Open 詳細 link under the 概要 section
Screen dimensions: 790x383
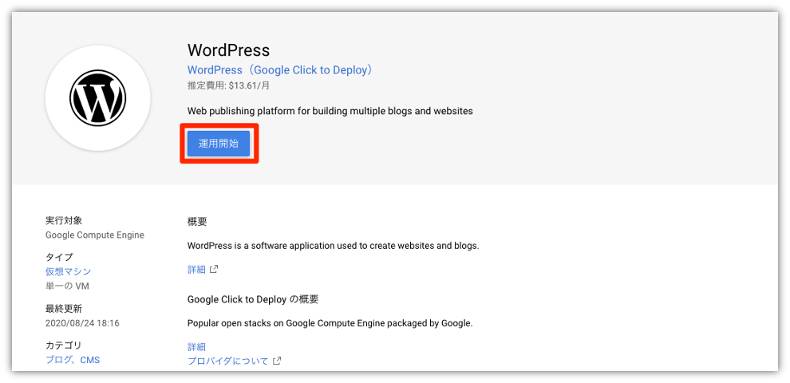click(x=196, y=269)
